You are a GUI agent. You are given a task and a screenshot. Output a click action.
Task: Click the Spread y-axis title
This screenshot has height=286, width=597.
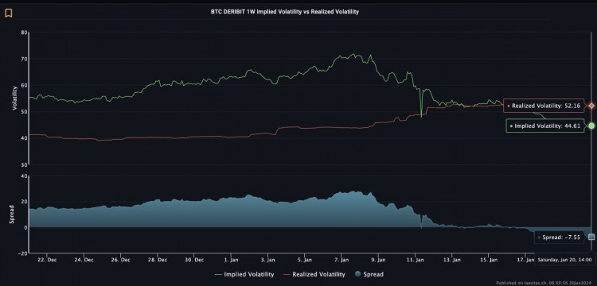point(11,214)
